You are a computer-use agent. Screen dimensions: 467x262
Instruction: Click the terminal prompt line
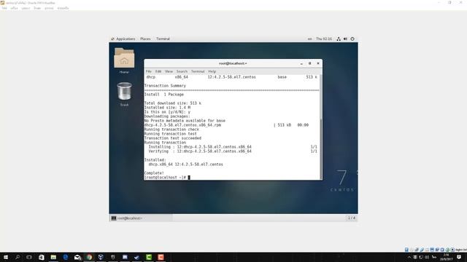[x=167, y=178]
